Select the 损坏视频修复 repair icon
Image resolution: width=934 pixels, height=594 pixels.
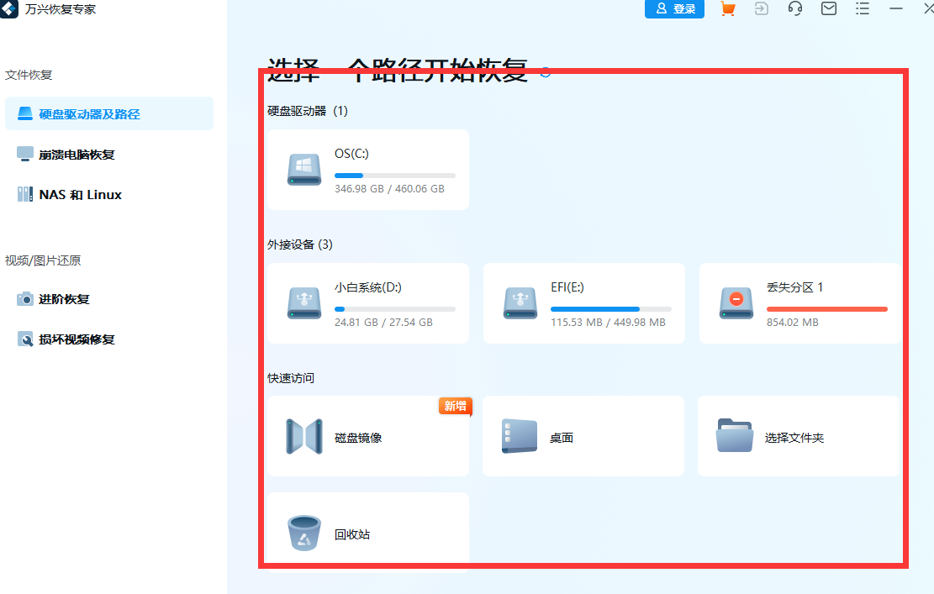click(x=25, y=339)
